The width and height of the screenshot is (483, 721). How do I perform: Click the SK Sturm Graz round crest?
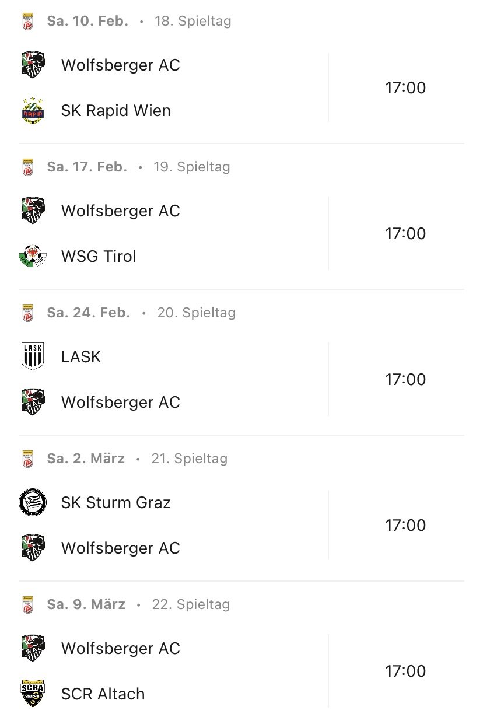[33, 502]
